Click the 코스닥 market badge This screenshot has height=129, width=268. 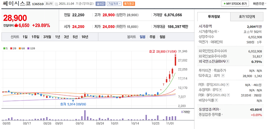click(49, 4)
